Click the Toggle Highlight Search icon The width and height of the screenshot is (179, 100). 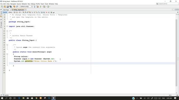click(x=30, y=12)
